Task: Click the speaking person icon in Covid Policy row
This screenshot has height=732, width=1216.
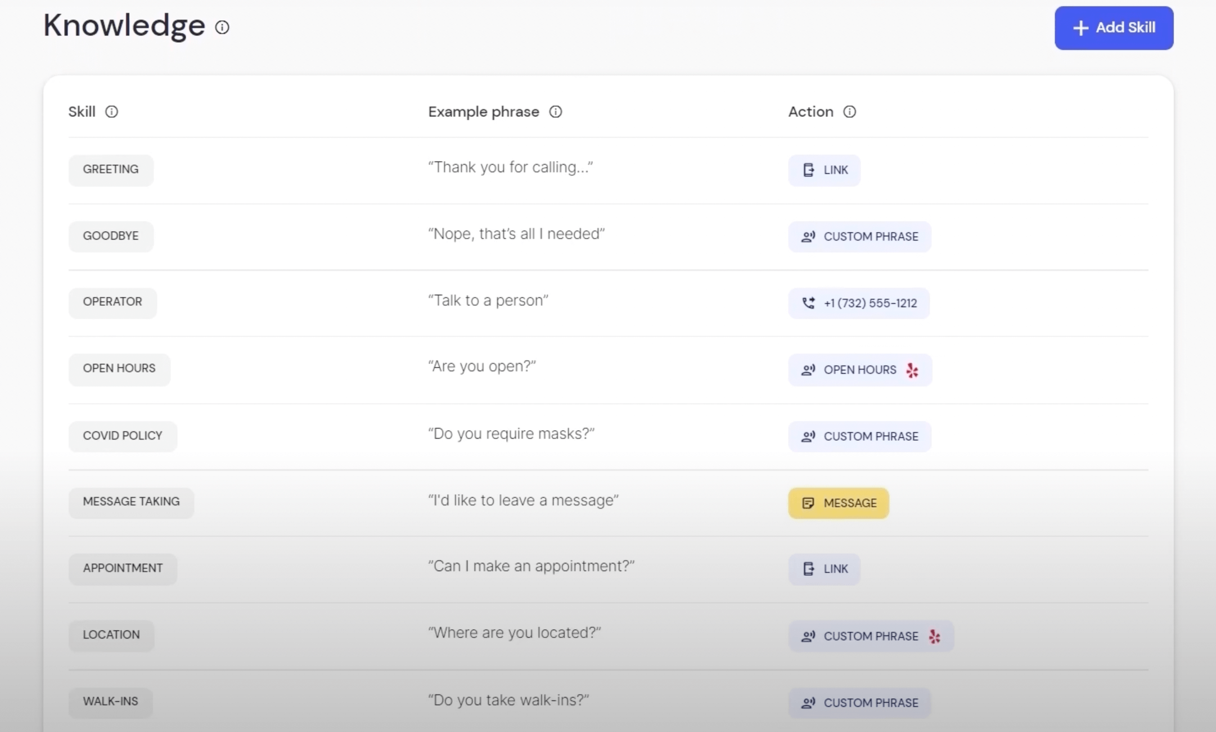Action: 808,436
